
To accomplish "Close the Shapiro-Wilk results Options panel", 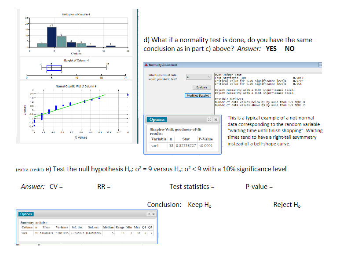I will tap(216, 119).
